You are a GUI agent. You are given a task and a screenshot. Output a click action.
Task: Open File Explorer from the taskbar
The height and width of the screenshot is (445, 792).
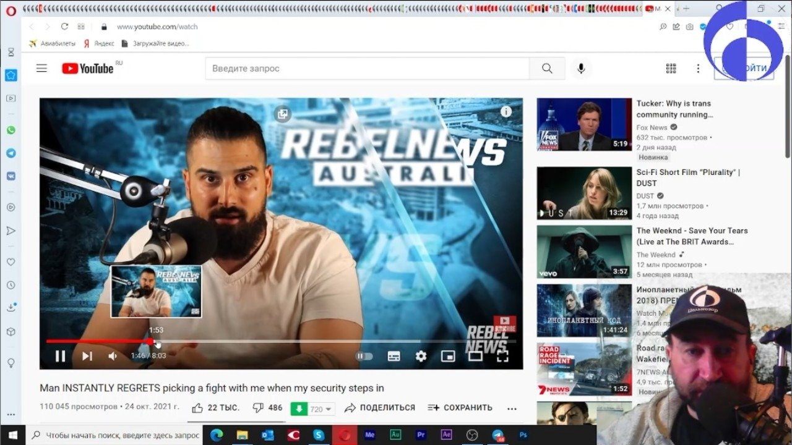tap(242, 435)
